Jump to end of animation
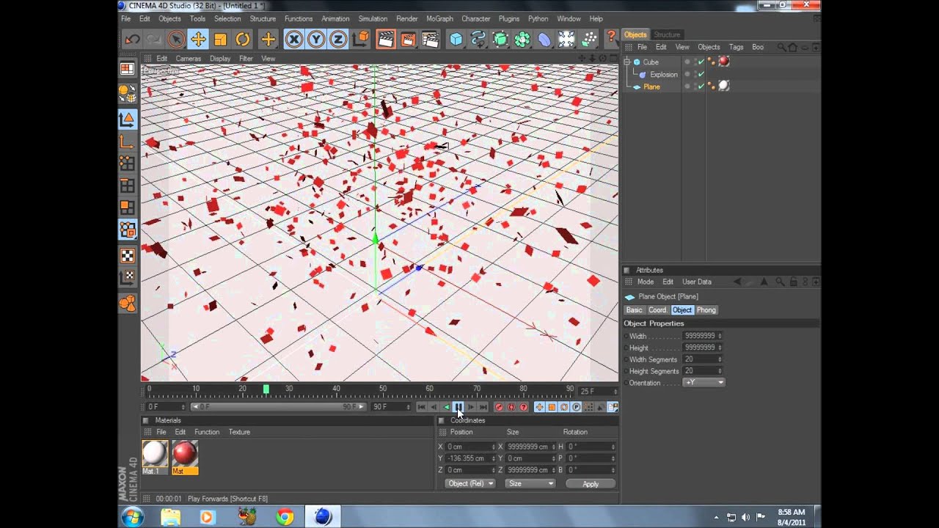 pos(483,407)
